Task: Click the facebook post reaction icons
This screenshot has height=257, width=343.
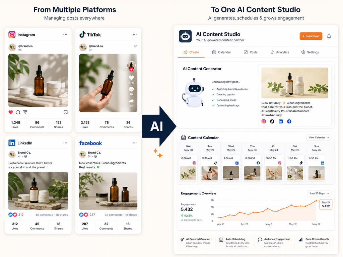Action: (x=83, y=215)
